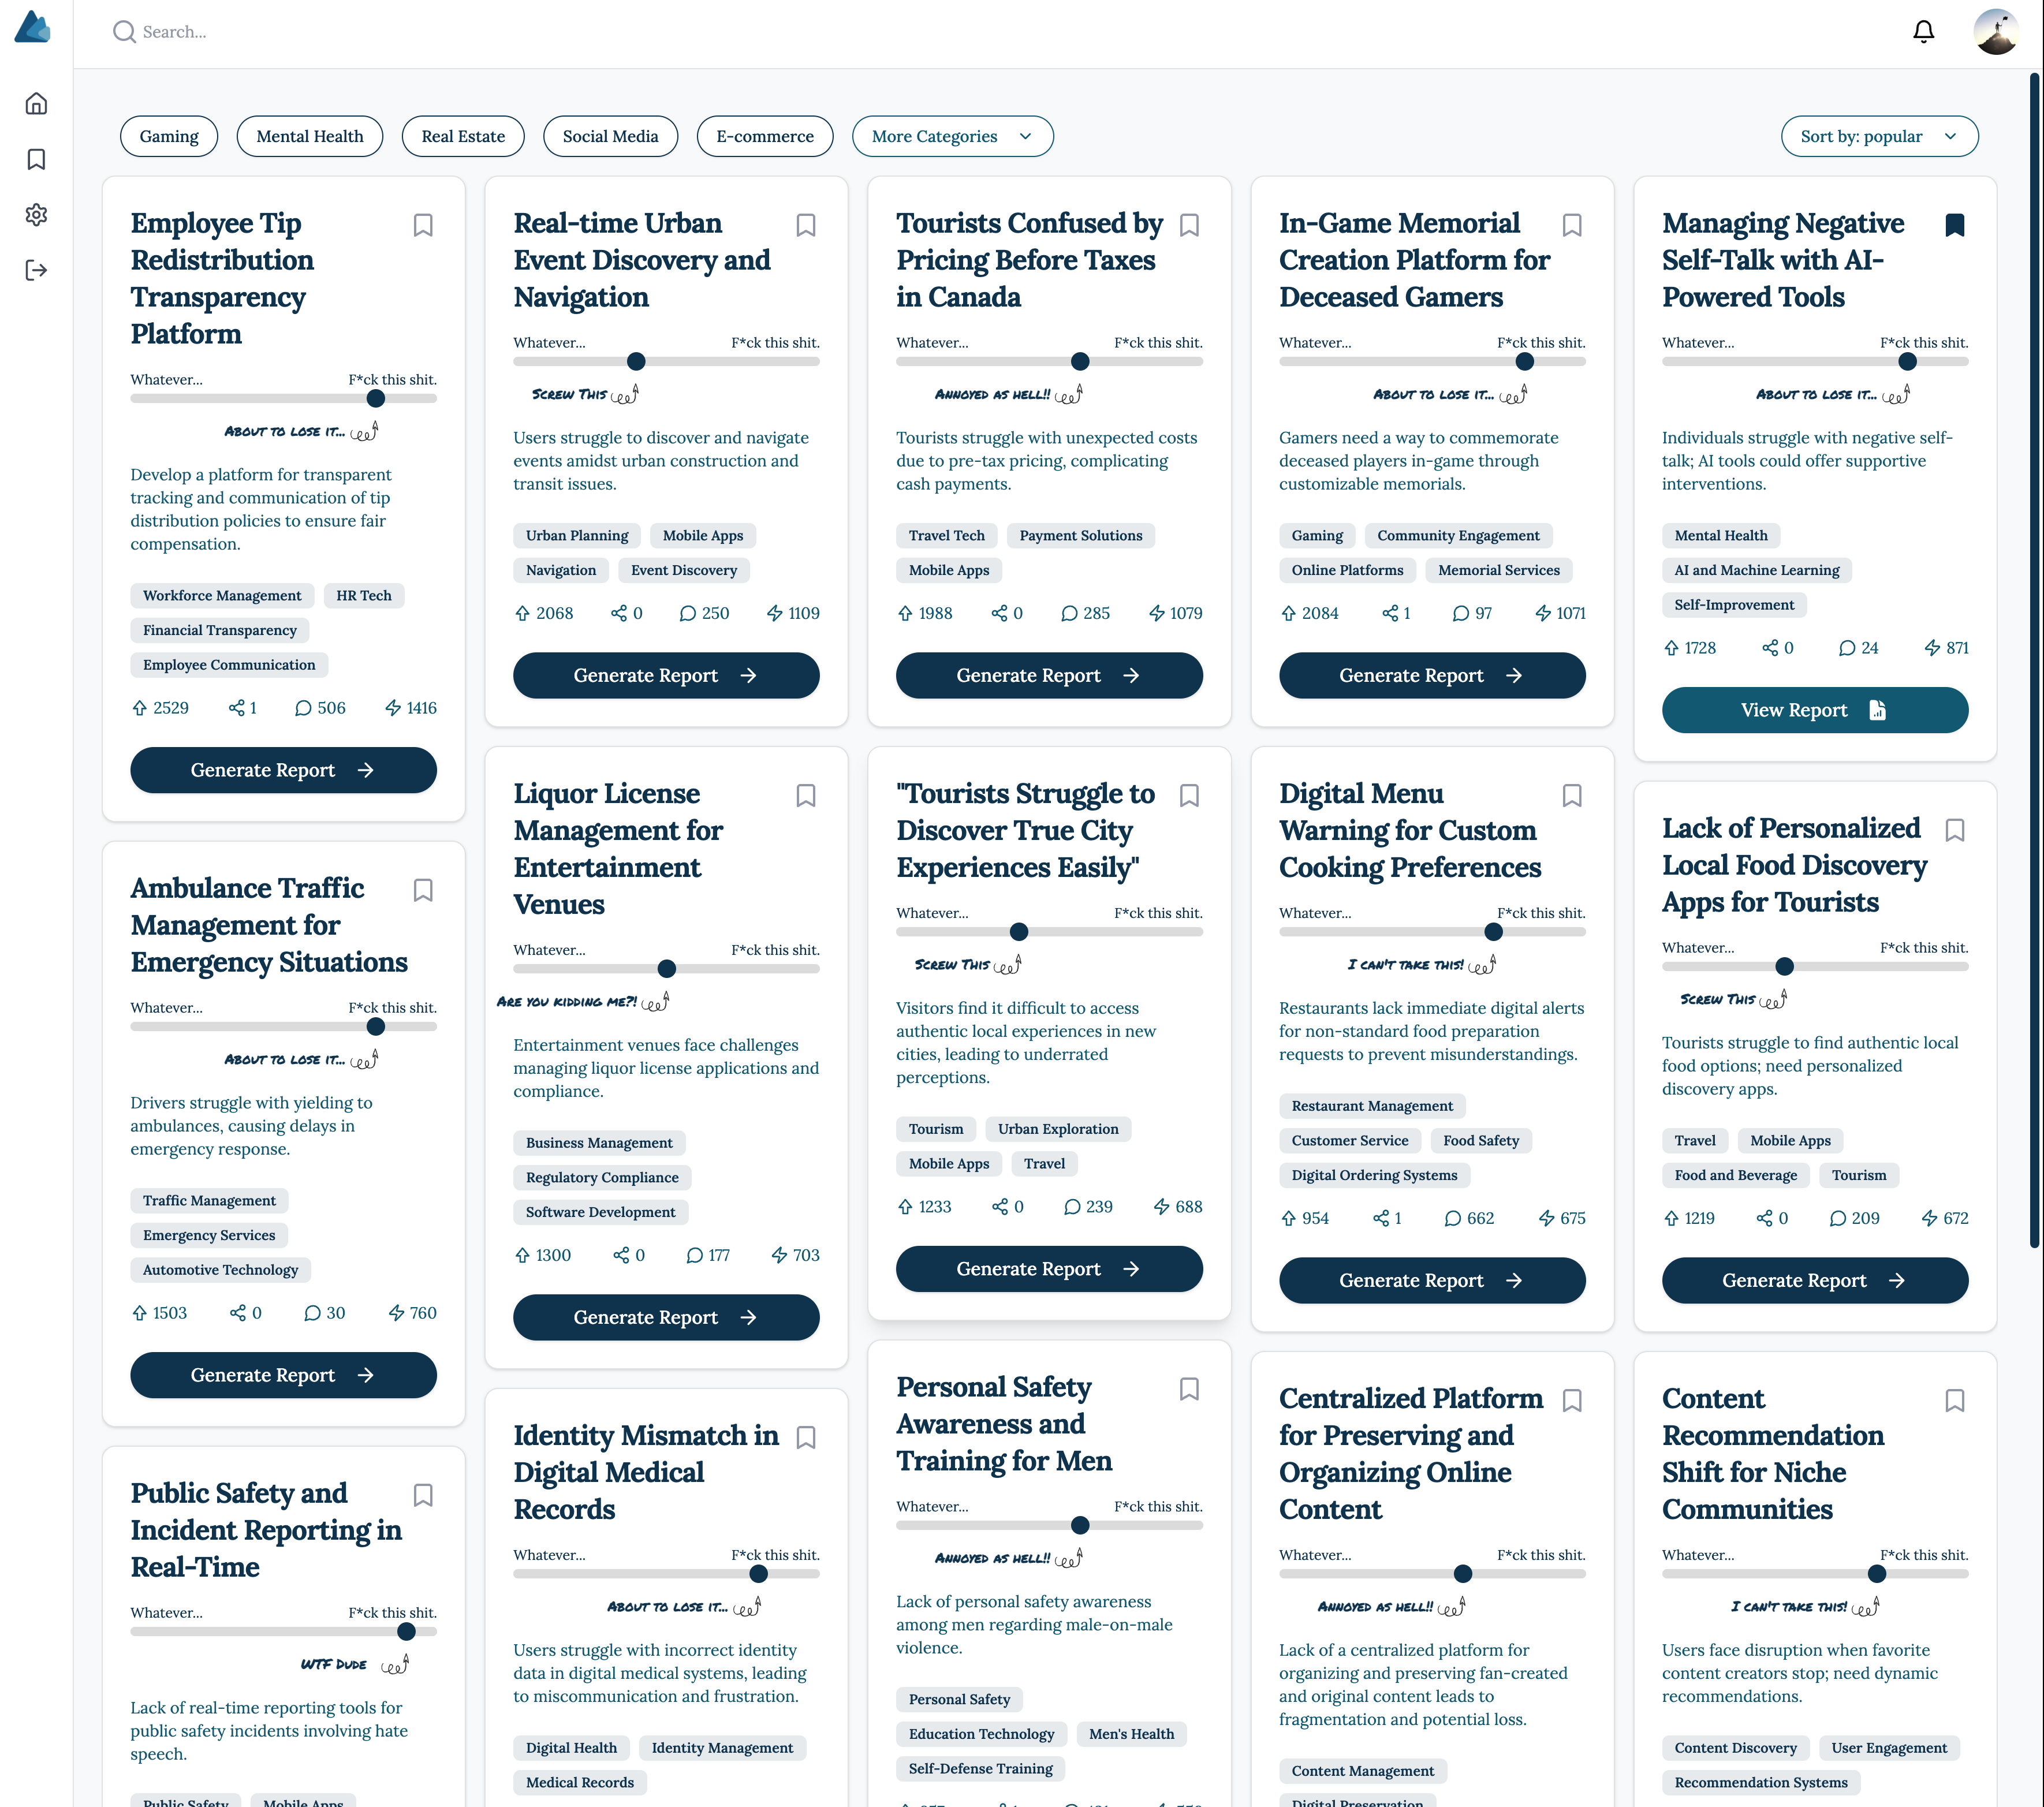The image size is (2044, 1807).
Task: Click the logout icon in sidebar
Action: [x=36, y=270]
